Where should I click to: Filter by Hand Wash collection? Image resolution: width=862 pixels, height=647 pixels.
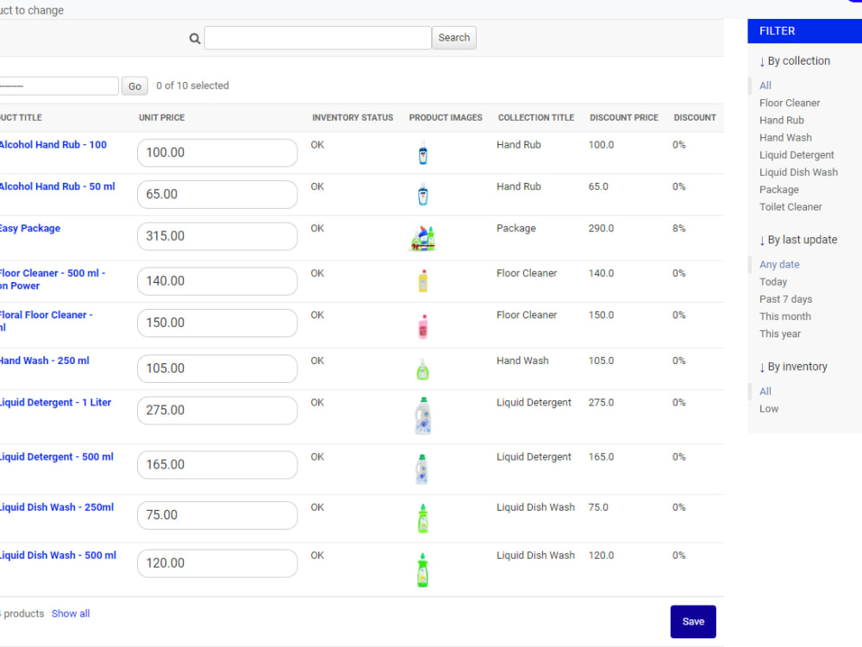785,137
